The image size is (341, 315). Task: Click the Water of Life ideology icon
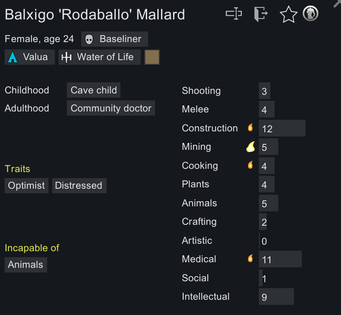(67, 57)
